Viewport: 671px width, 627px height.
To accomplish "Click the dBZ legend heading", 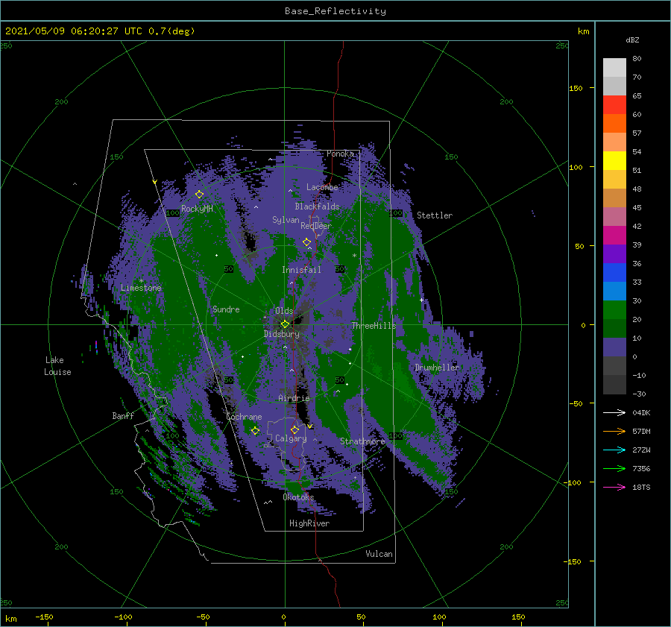I will pos(632,40).
